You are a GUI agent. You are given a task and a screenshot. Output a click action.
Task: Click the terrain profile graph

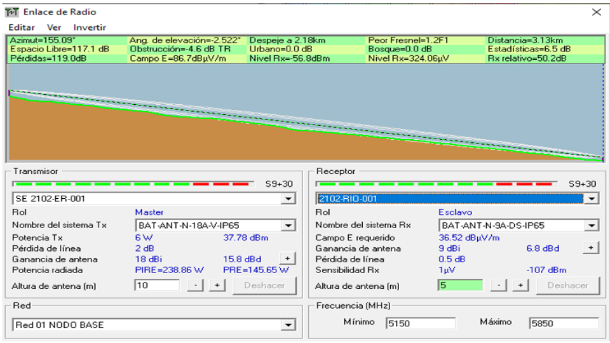306,113
